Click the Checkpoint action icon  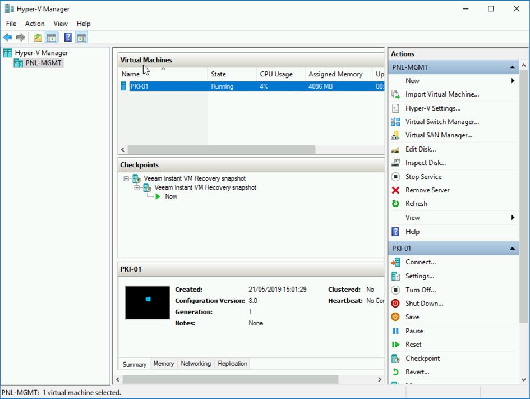(x=395, y=359)
